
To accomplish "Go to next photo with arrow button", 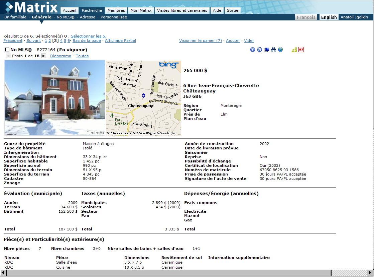I will (x=43, y=56).
